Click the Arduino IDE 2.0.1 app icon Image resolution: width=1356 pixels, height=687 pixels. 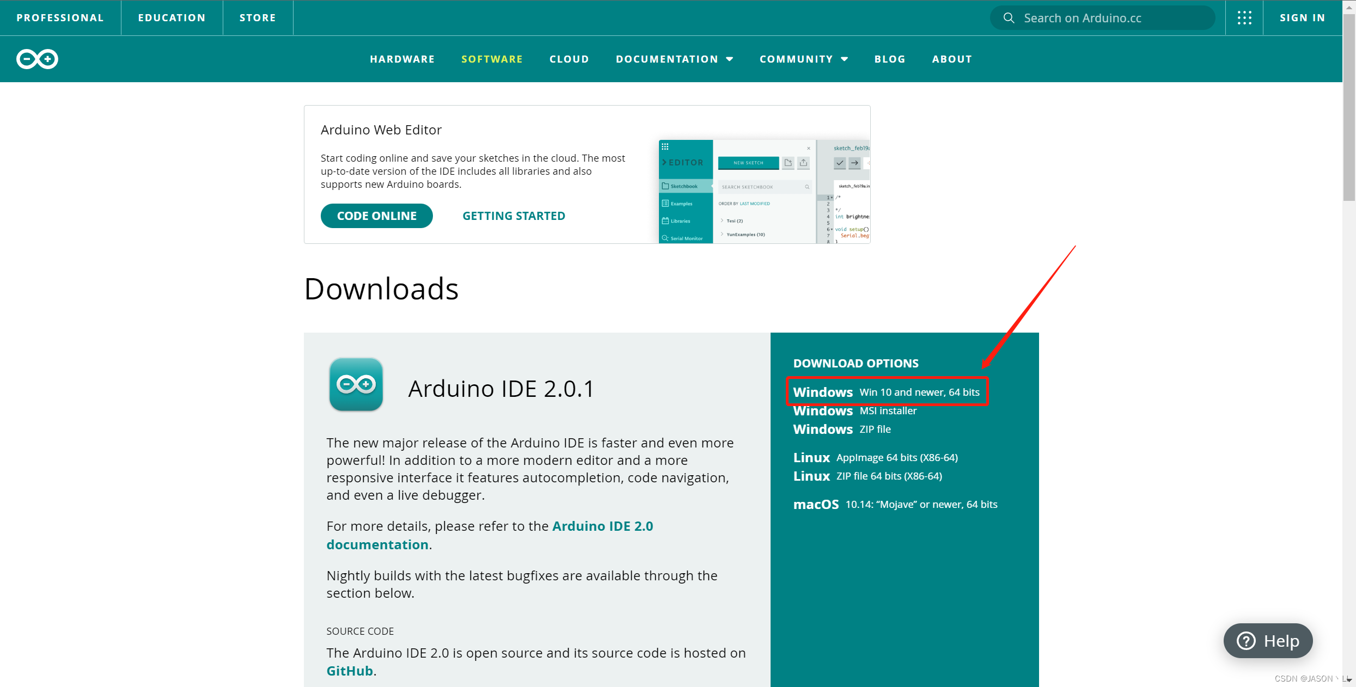coord(356,384)
